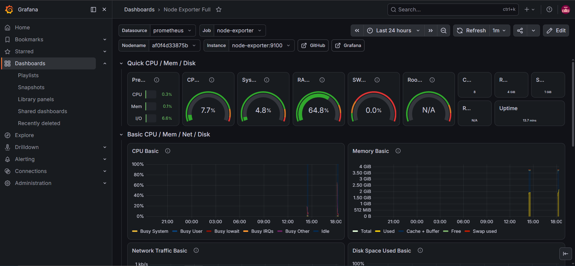Open Starred in the sidebar
The image size is (575, 266).
click(x=24, y=51)
